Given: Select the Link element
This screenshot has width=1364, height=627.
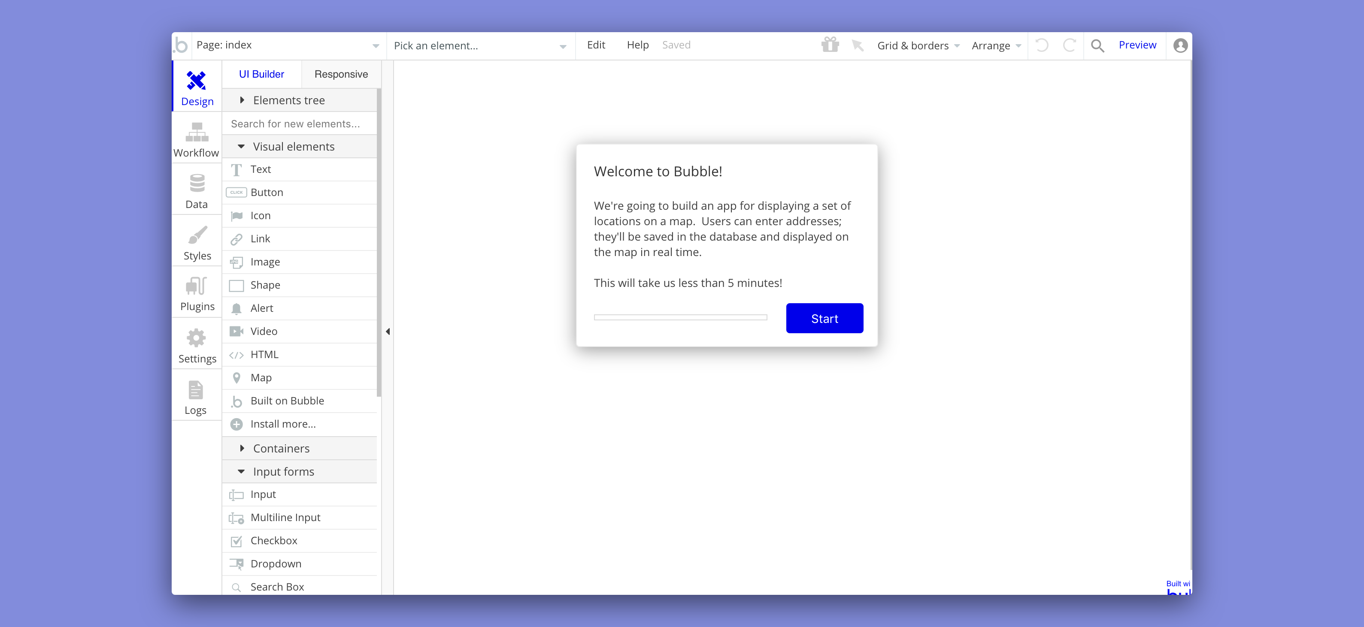Looking at the screenshot, I should click(300, 238).
